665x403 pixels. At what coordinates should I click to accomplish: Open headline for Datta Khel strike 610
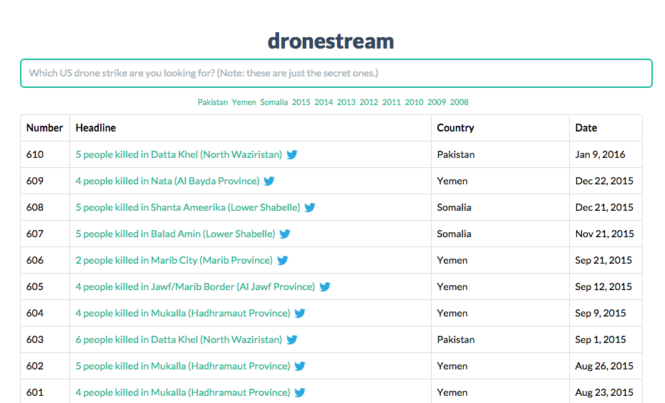(x=178, y=154)
